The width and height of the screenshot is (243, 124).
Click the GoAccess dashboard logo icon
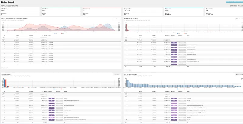[x=2, y=2]
